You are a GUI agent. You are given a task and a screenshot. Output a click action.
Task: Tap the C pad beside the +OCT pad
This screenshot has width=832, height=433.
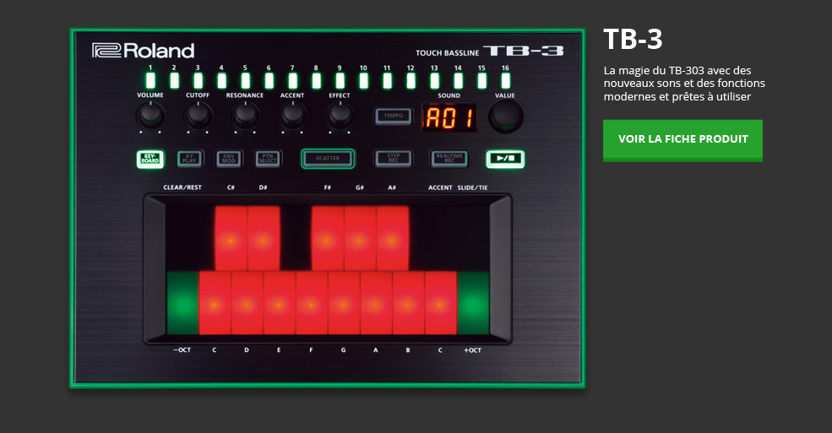point(440,303)
